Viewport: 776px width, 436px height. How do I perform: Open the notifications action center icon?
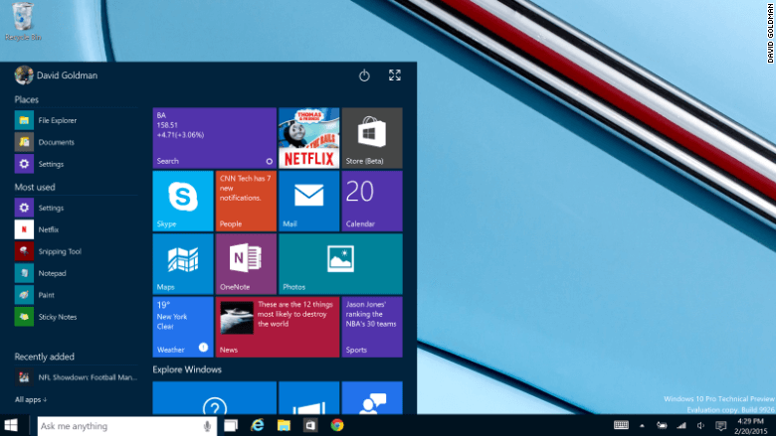click(x=721, y=426)
